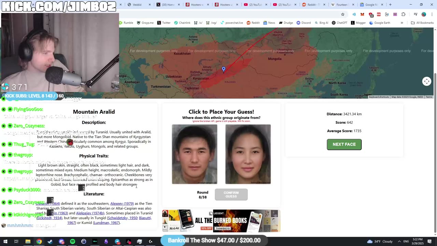Open the powerchat.live bookmark

tap(232, 23)
